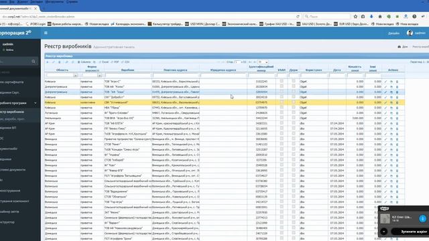Click the edit pencil icon in grid toolbar
Viewport: 429px width, 241px height.
(x=54, y=62)
